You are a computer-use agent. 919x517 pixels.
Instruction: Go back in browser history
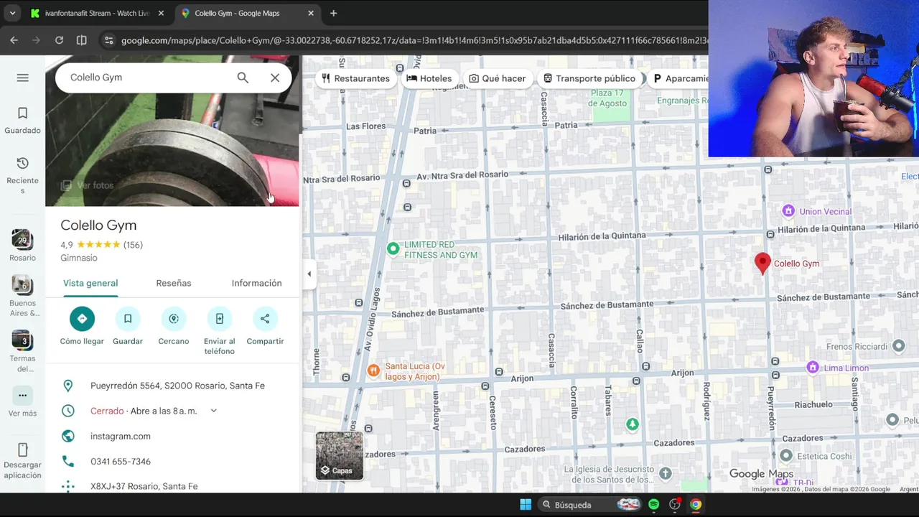(x=14, y=40)
